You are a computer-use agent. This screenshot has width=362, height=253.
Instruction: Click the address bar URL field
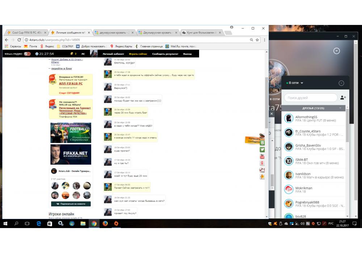click(x=136, y=40)
